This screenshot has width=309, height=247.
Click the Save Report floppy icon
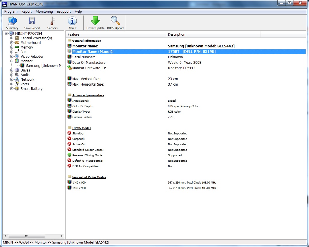[x=32, y=21]
